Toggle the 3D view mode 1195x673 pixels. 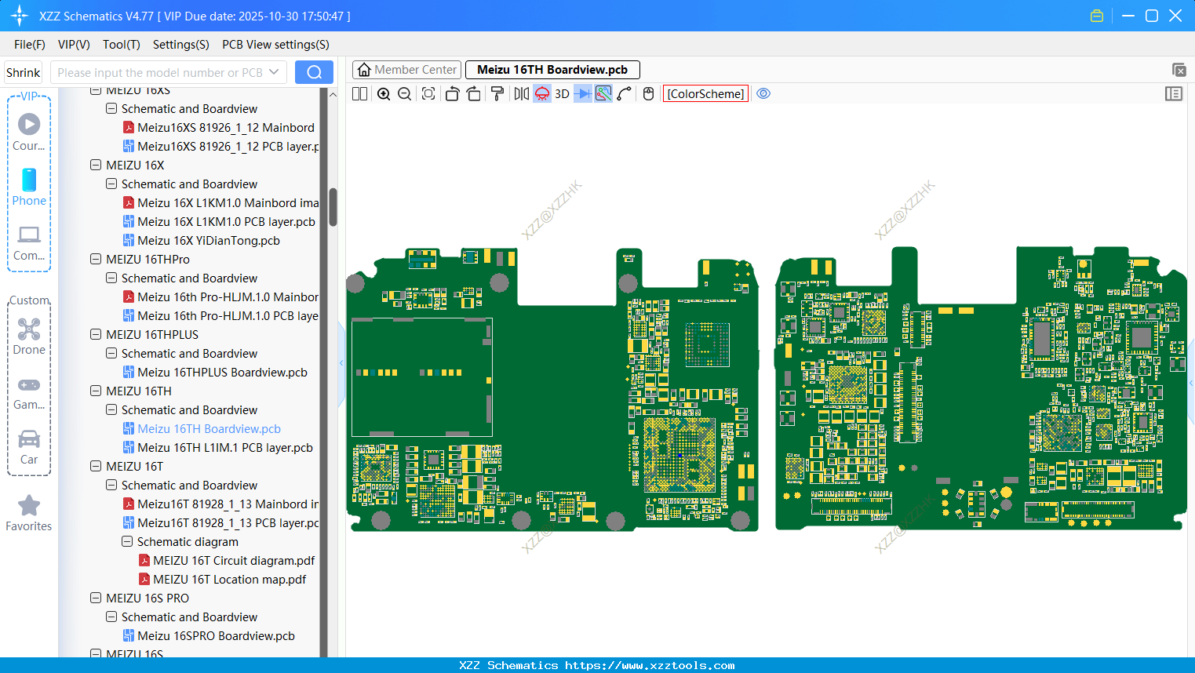[x=562, y=94]
